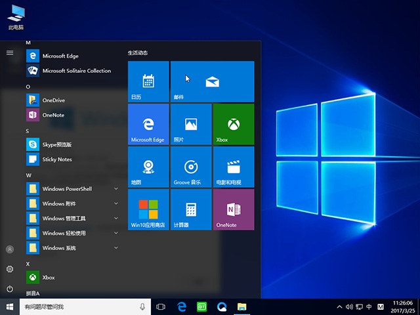Open File Explorer from the taskbar

click(241, 306)
